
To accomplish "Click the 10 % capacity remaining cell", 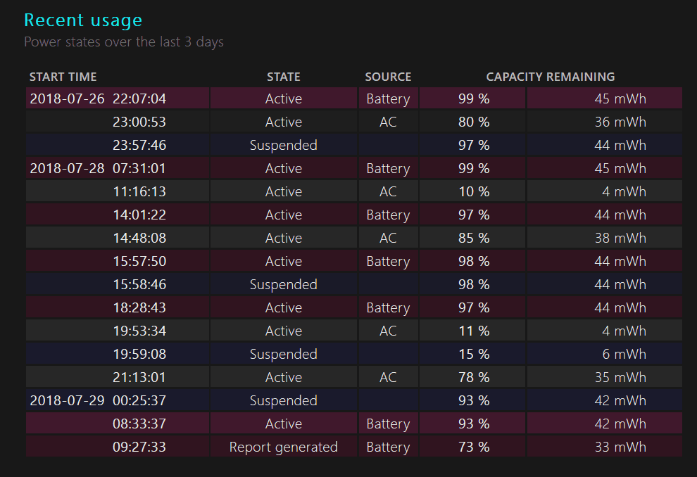I will [473, 191].
